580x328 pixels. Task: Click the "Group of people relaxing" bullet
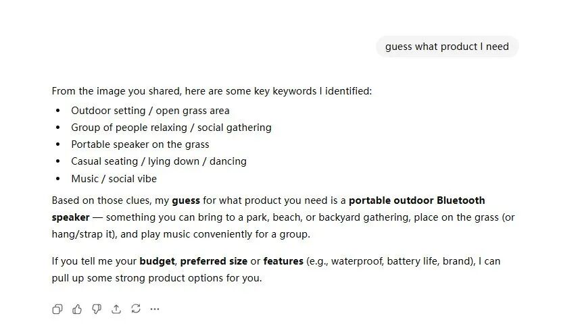(171, 128)
